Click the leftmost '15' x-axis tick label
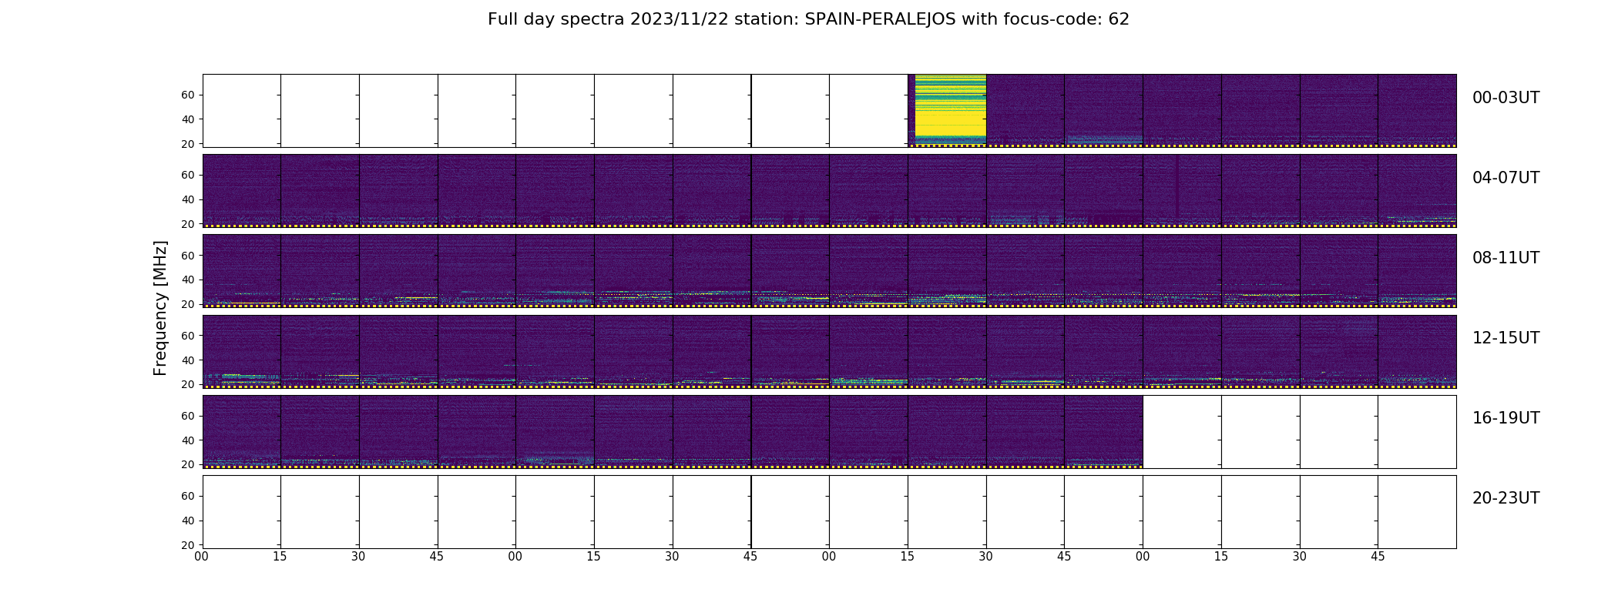1618x616 pixels. click(x=280, y=557)
